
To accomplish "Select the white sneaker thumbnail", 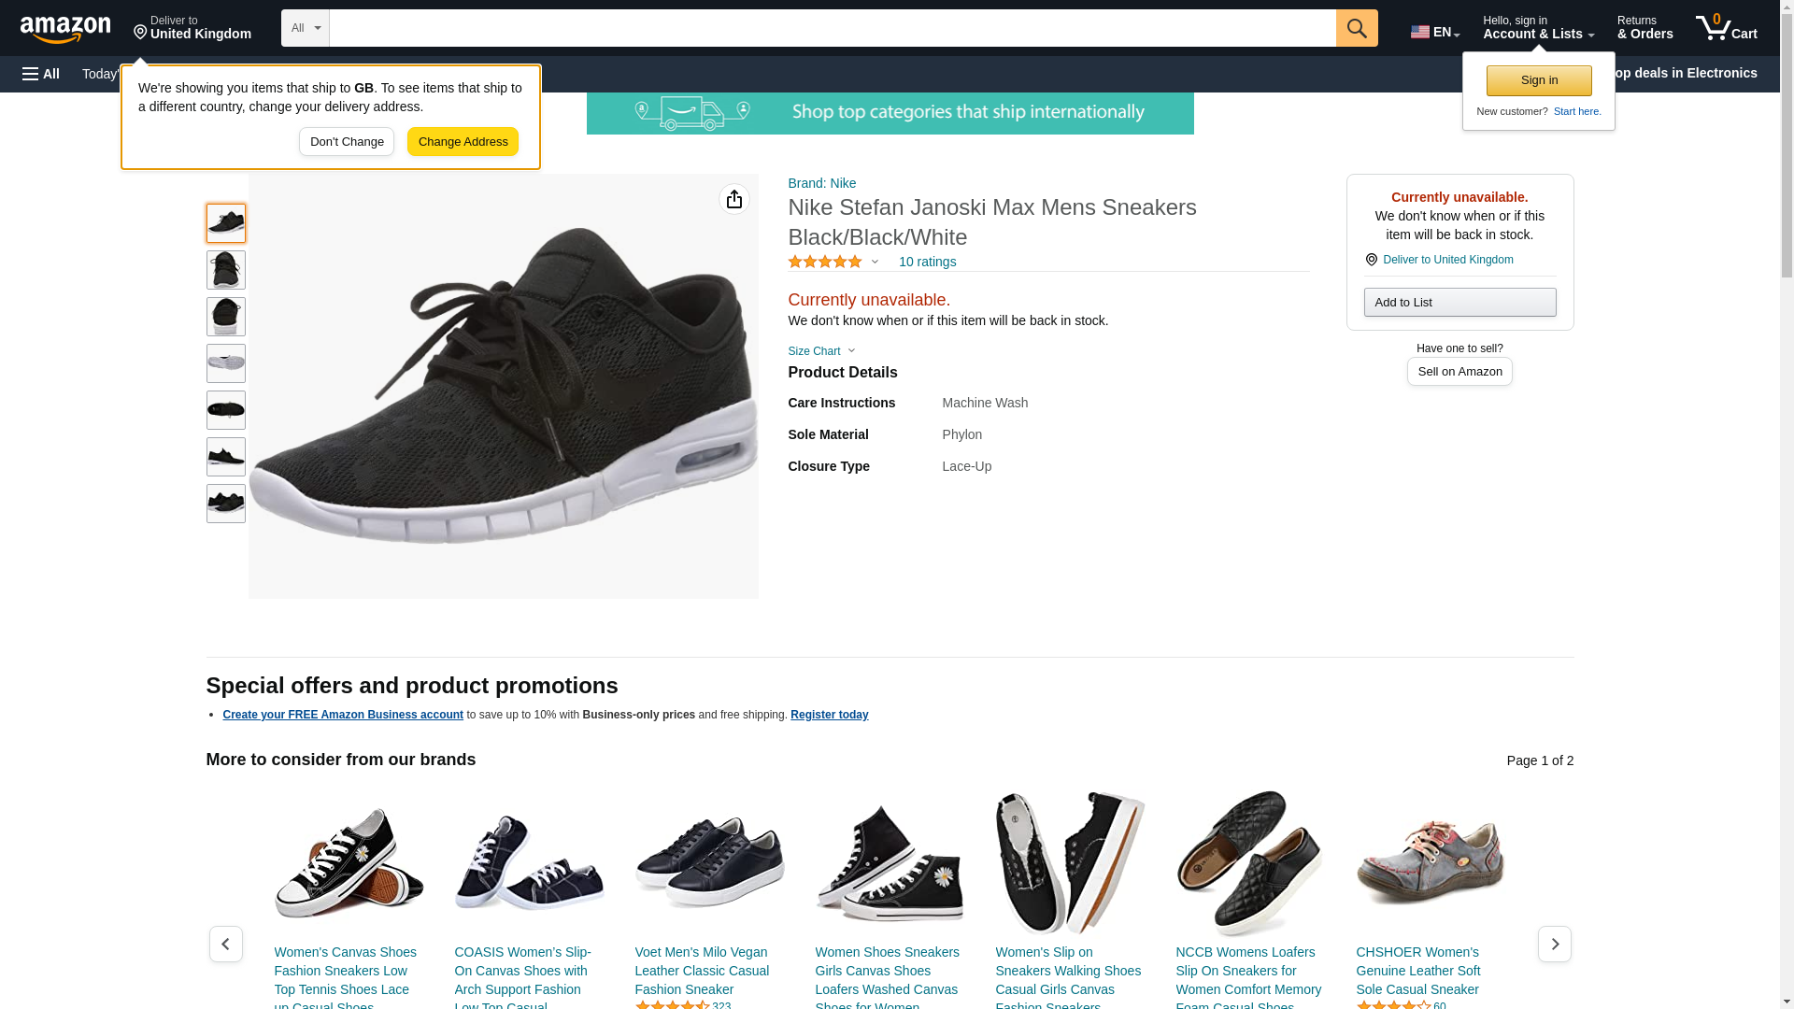I will (225, 363).
